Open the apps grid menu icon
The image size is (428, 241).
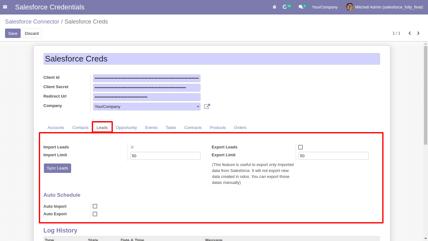point(5,7)
